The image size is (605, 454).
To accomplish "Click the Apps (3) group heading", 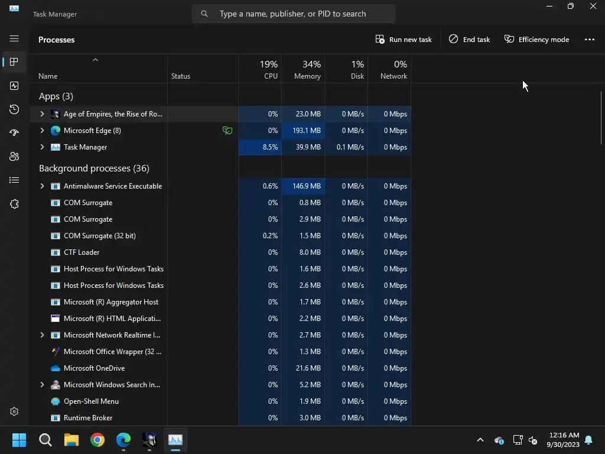I will pyautogui.click(x=56, y=96).
